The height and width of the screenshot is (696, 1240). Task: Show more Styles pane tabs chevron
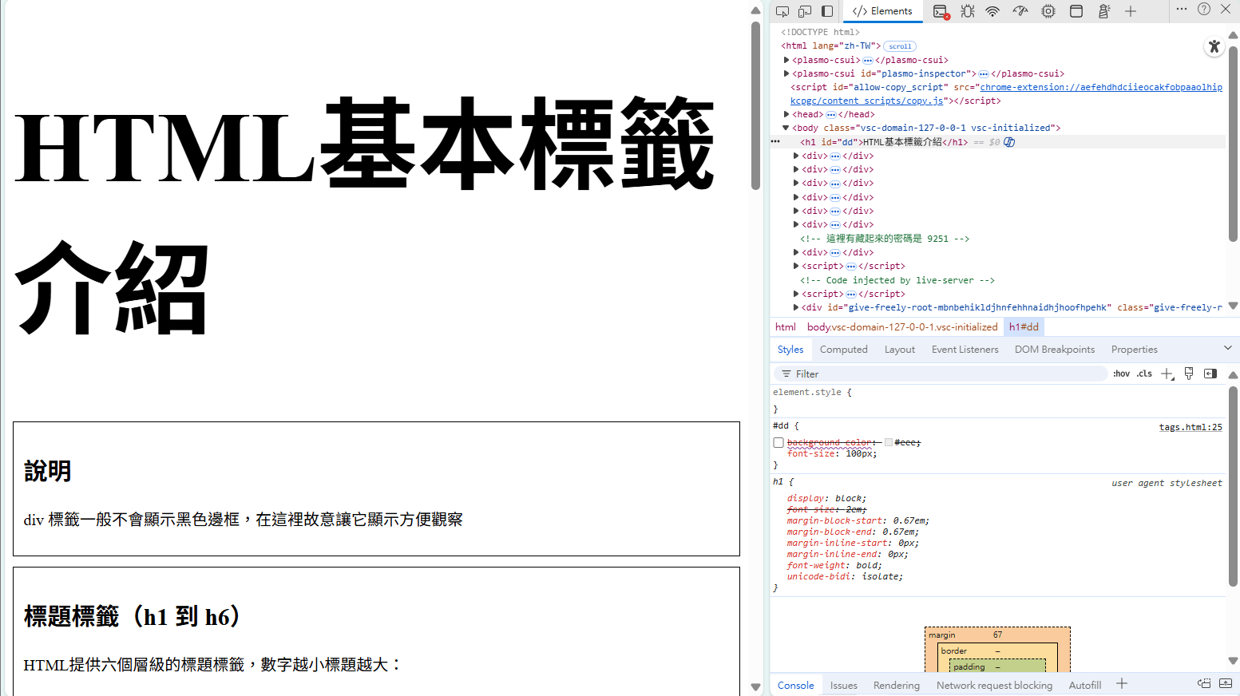(x=1228, y=348)
